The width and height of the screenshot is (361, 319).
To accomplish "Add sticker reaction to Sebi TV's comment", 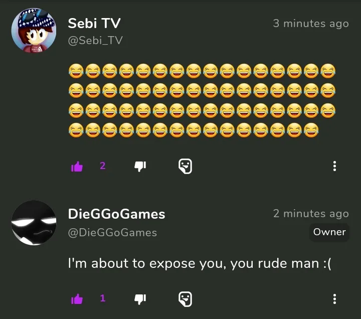I will tap(186, 166).
